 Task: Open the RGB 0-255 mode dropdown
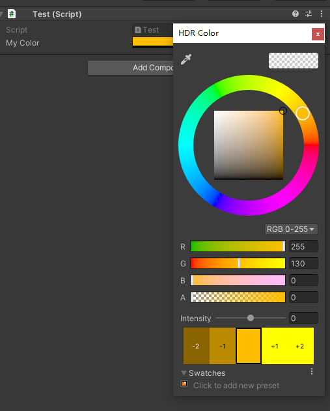click(291, 229)
